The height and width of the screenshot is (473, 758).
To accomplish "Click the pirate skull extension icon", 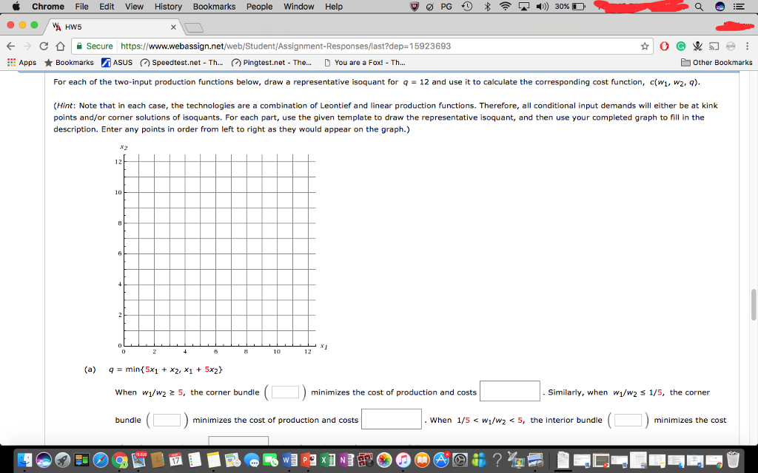I will [x=697, y=47].
